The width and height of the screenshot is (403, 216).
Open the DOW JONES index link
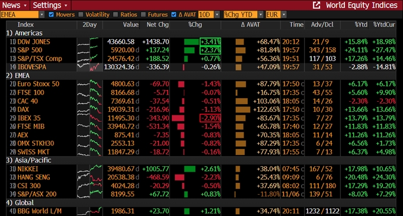(x=34, y=41)
